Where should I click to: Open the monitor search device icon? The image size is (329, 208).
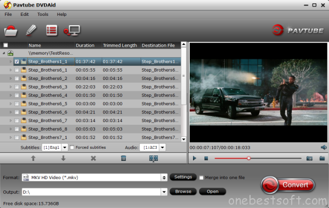[x=72, y=31]
